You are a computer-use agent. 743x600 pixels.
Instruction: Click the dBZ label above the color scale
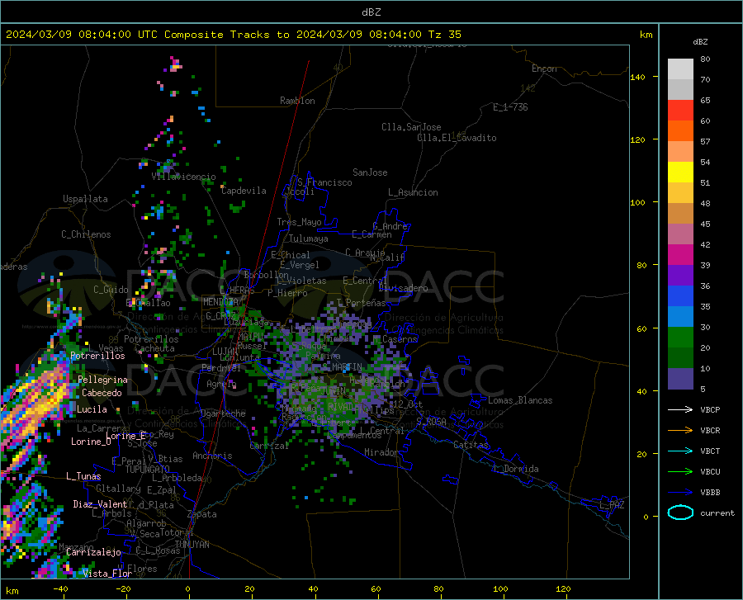tap(700, 41)
